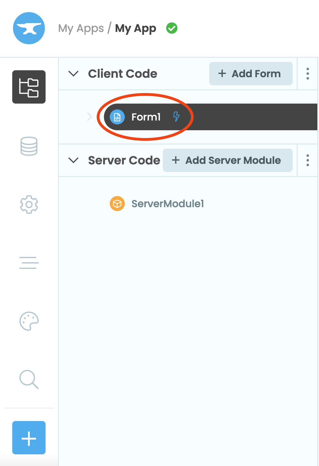This screenshot has height=466, width=319.
Task: Navigate back via the My Apps breadcrumb link
Action: (81, 28)
